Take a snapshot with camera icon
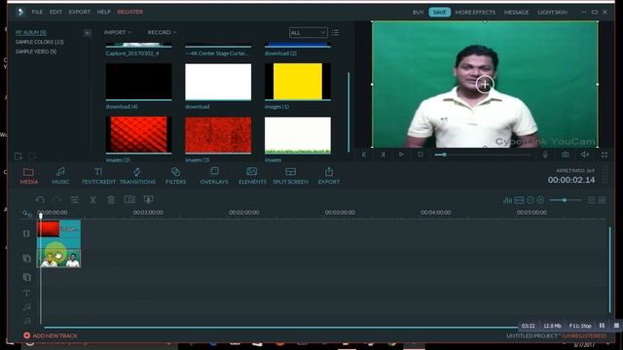This screenshot has width=623, height=350. 565,155
